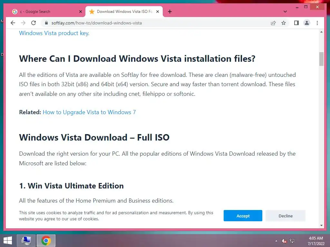Image resolution: width=330 pixels, height=247 pixels.
Task: Click the muted volume tray icon
Action: [x=284, y=241]
